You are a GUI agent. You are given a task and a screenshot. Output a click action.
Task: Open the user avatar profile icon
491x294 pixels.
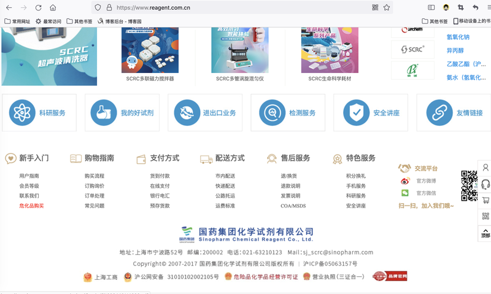(x=446, y=7)
